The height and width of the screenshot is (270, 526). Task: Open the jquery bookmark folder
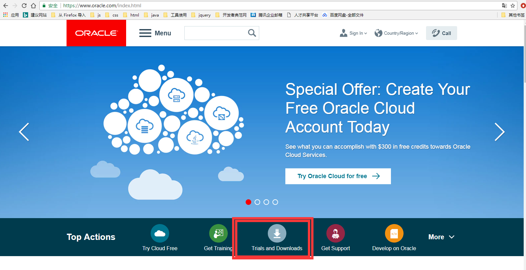coord(201,15)
